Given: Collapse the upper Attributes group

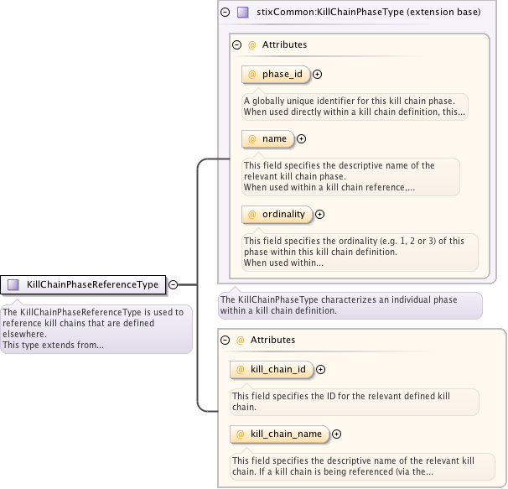Looking at the screenshot, I should coord(237,44).
